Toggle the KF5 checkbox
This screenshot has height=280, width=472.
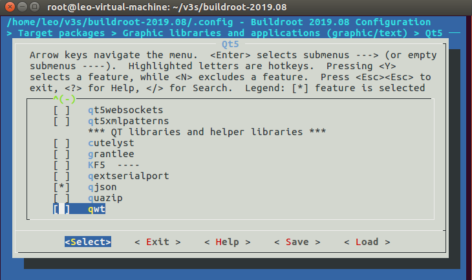(61, 166)
